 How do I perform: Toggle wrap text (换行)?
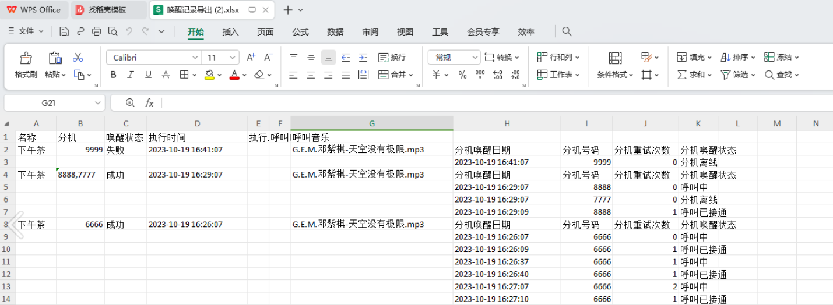[x=392, y=57]
